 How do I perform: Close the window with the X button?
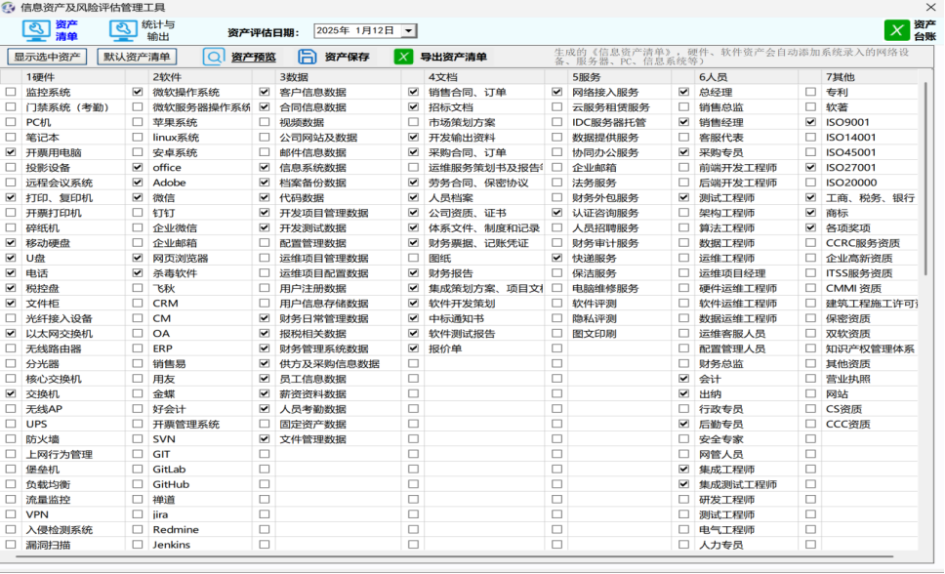929,7
